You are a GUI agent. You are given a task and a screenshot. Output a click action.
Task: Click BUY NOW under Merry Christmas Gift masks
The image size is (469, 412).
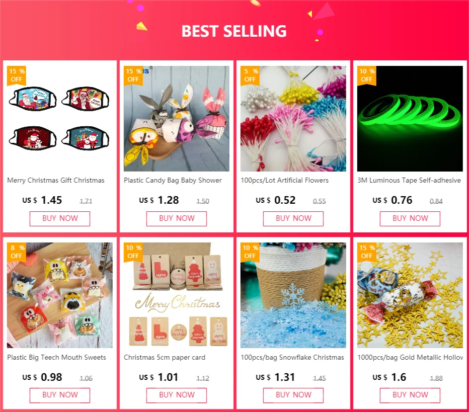click(x=60, y=218)
